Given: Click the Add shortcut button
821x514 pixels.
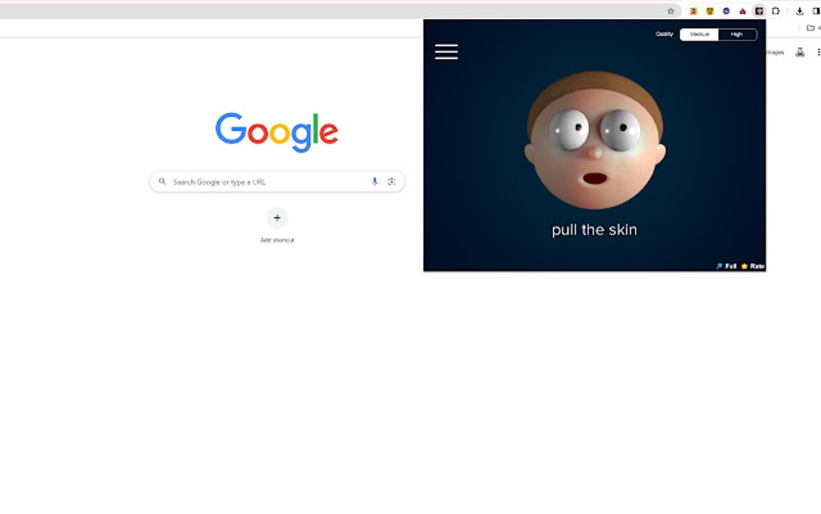Looking at the screenshot, I should 277,218.
